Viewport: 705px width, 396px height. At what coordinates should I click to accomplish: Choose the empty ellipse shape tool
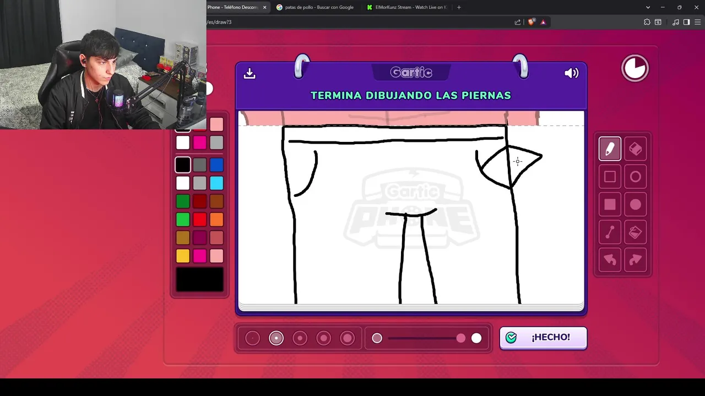(635, 177)
